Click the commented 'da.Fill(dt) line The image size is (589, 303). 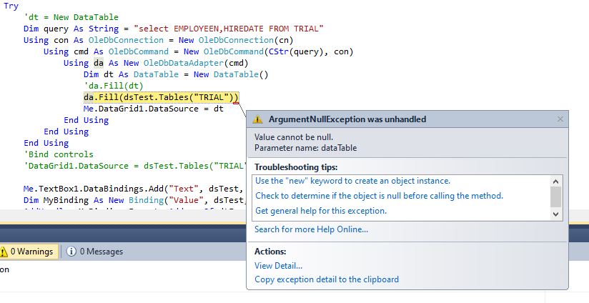pos(114,86)
